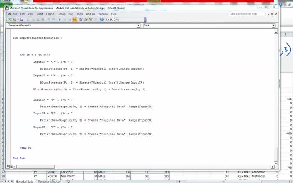The width and height of the screenshot is (293, 183).
Task: Click column T header in Excel
Action: 285,34
